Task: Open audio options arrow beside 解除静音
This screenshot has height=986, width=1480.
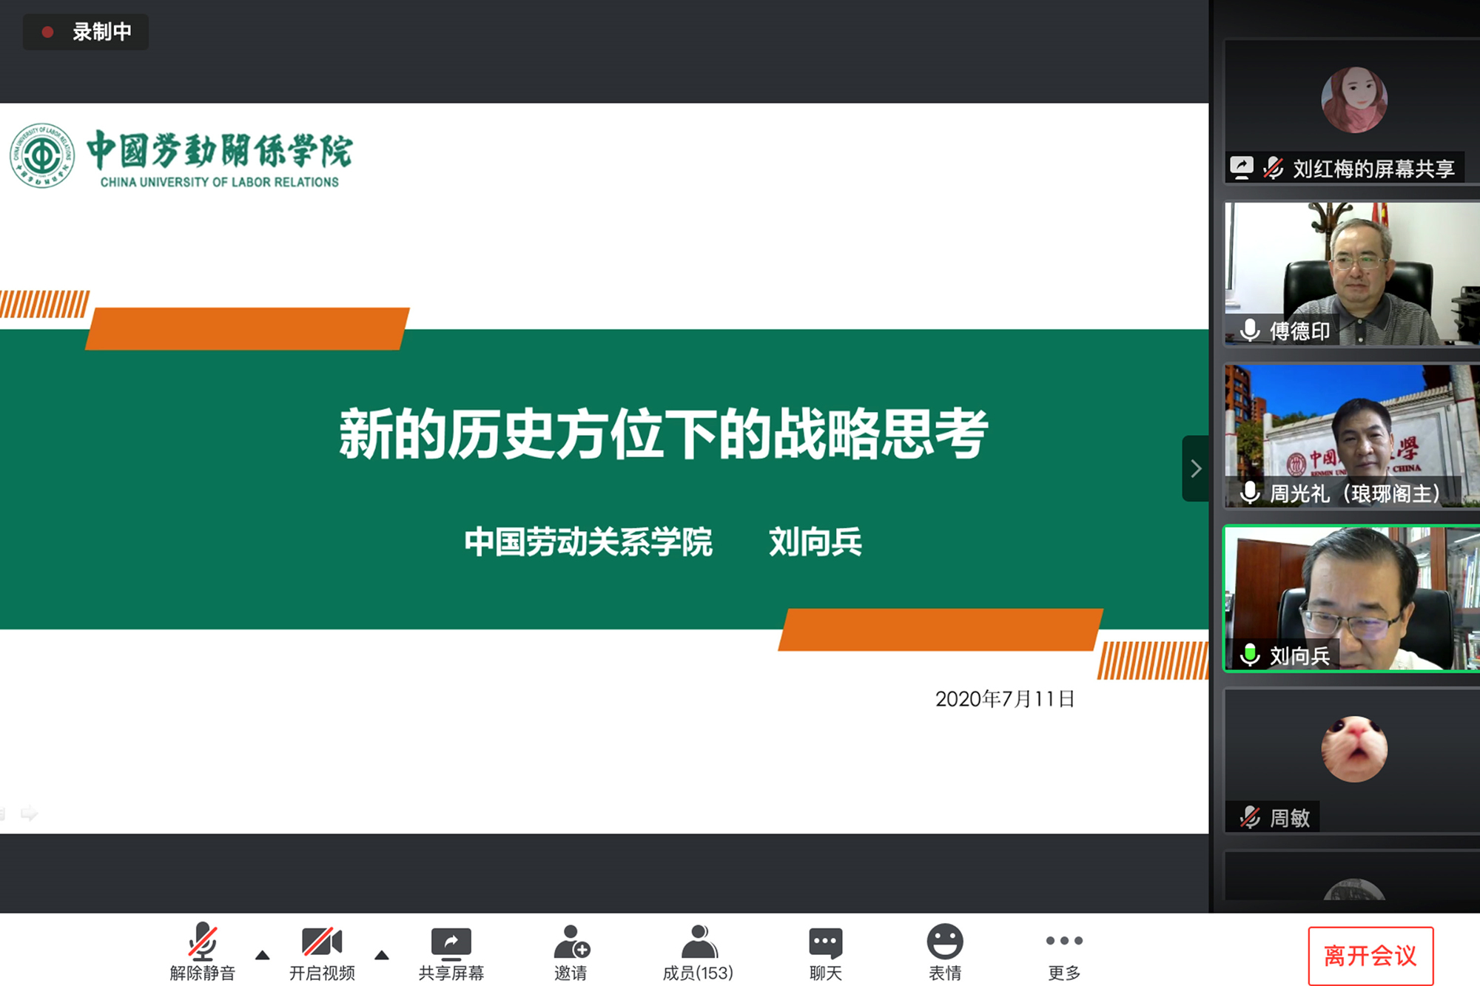Action: 262,955
